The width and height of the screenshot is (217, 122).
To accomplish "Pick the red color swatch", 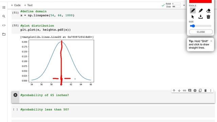I will coord(200,1).
